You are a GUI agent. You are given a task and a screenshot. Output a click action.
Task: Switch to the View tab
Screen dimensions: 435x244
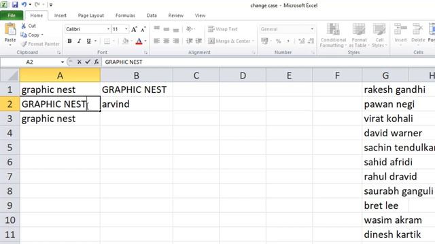200,16
